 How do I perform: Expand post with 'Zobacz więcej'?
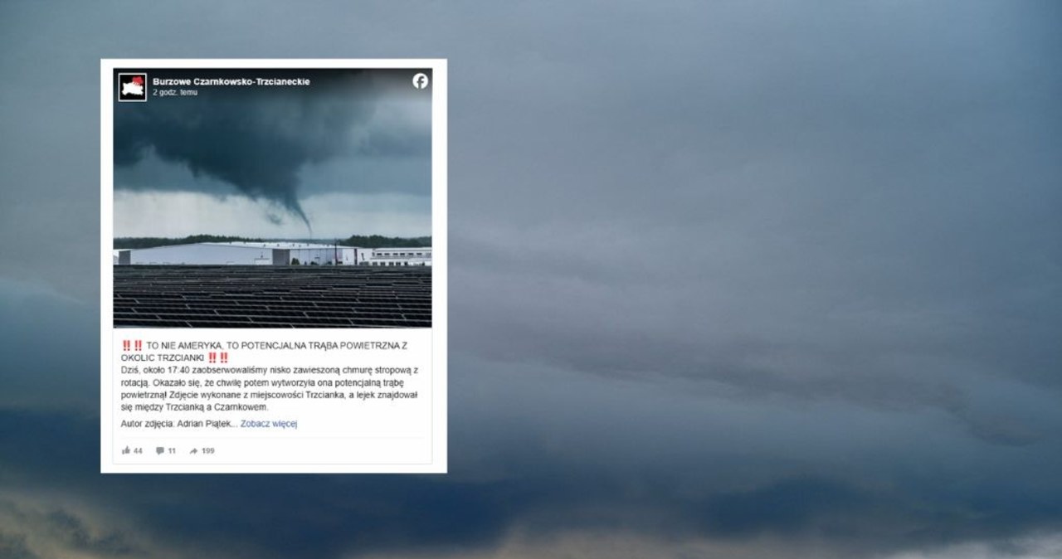269,424
